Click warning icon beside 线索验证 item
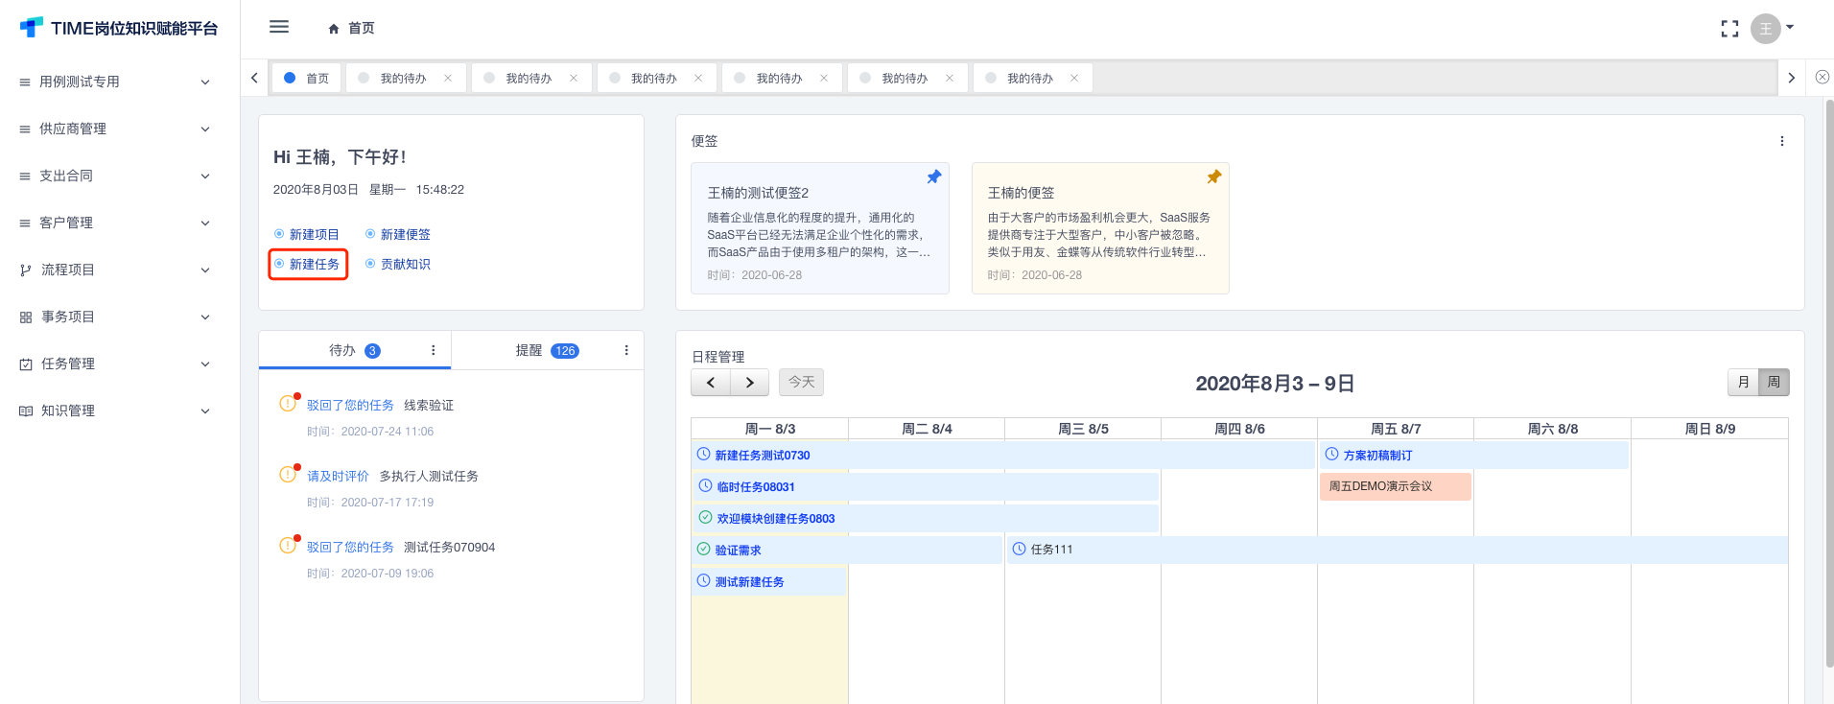The height and width of the screenshot is (704, 1834). [x=288, y=404]
